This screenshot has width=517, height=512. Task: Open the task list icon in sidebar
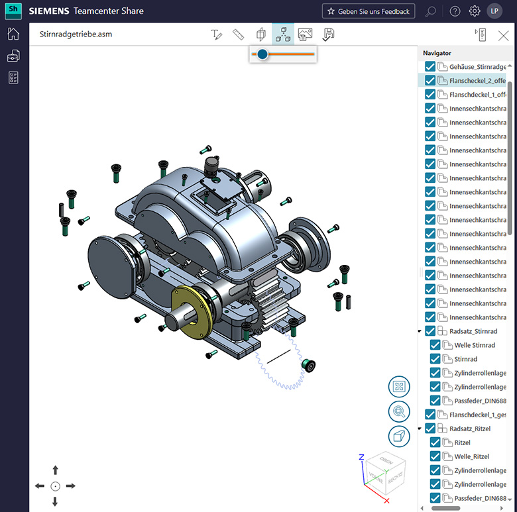(x=13, y=77)
